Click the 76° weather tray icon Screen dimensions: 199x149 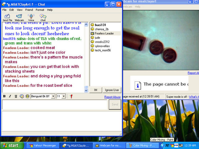167,146
